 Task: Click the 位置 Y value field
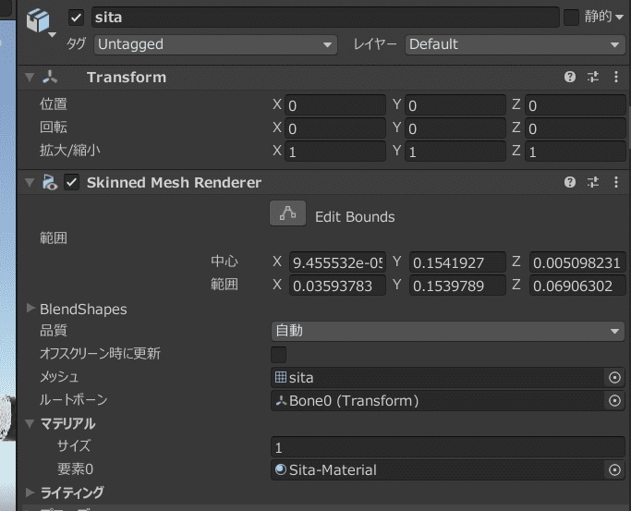[x=455, y=105]
